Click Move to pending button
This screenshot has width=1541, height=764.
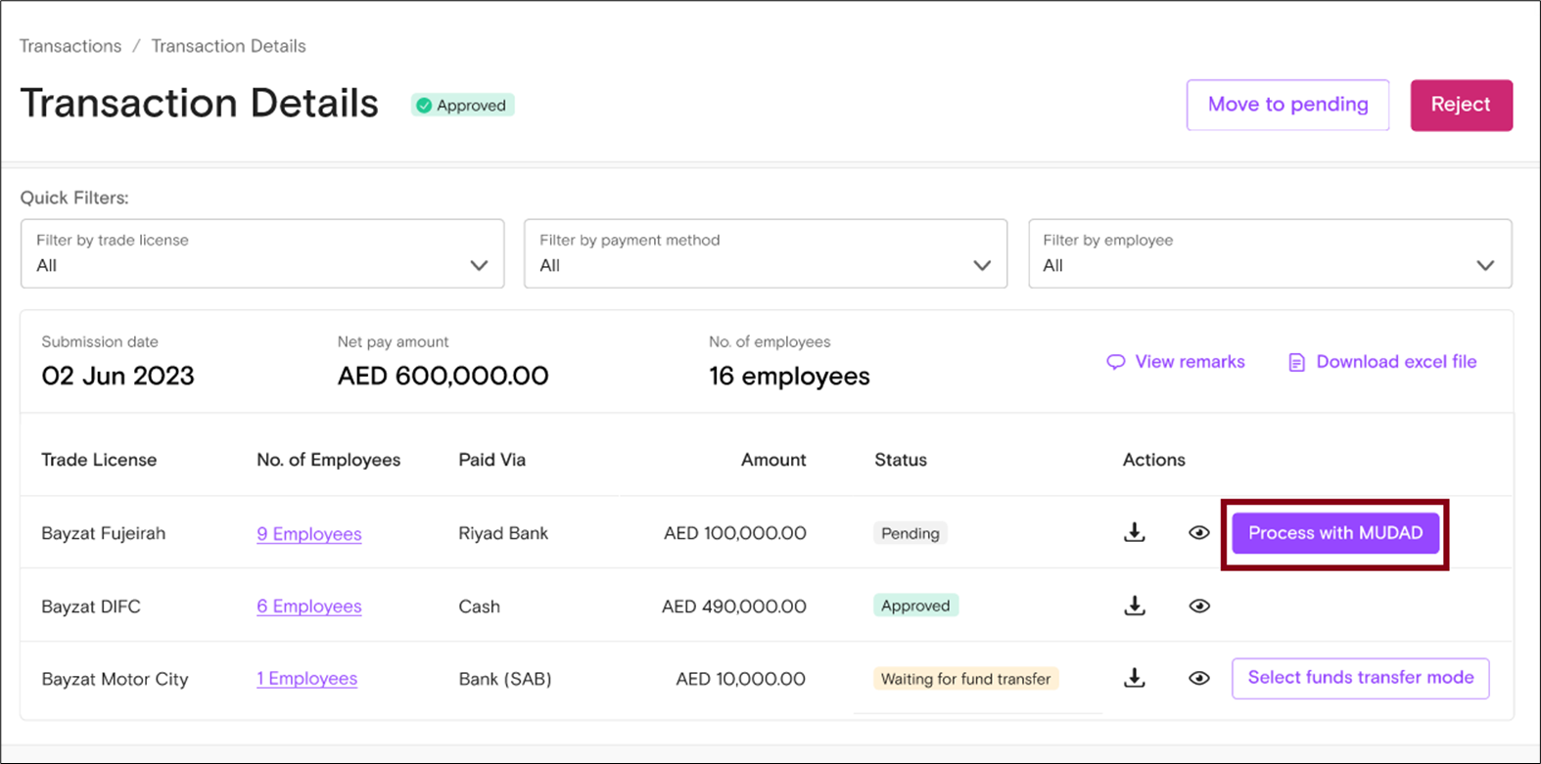(1287, 105)
